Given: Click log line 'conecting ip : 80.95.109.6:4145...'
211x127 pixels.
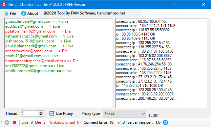Looking at the screenshot, I should tap(142, 21).
